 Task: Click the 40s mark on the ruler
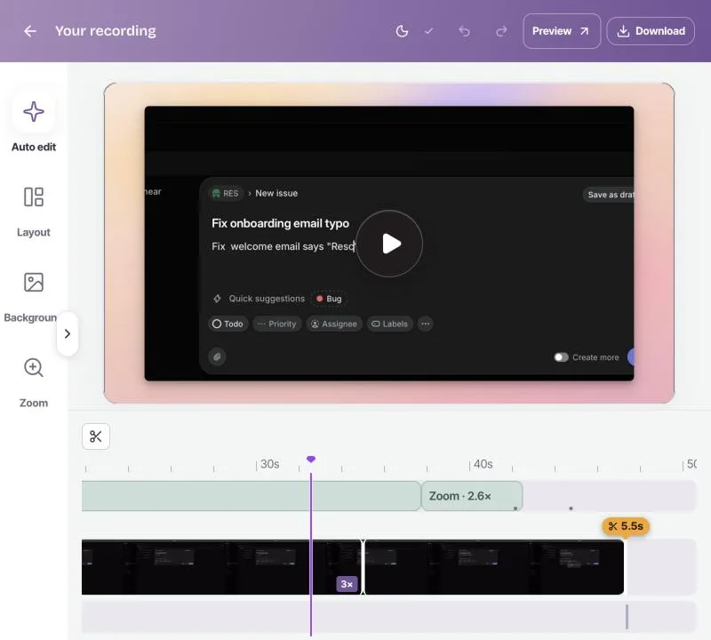tap(483, 464)
